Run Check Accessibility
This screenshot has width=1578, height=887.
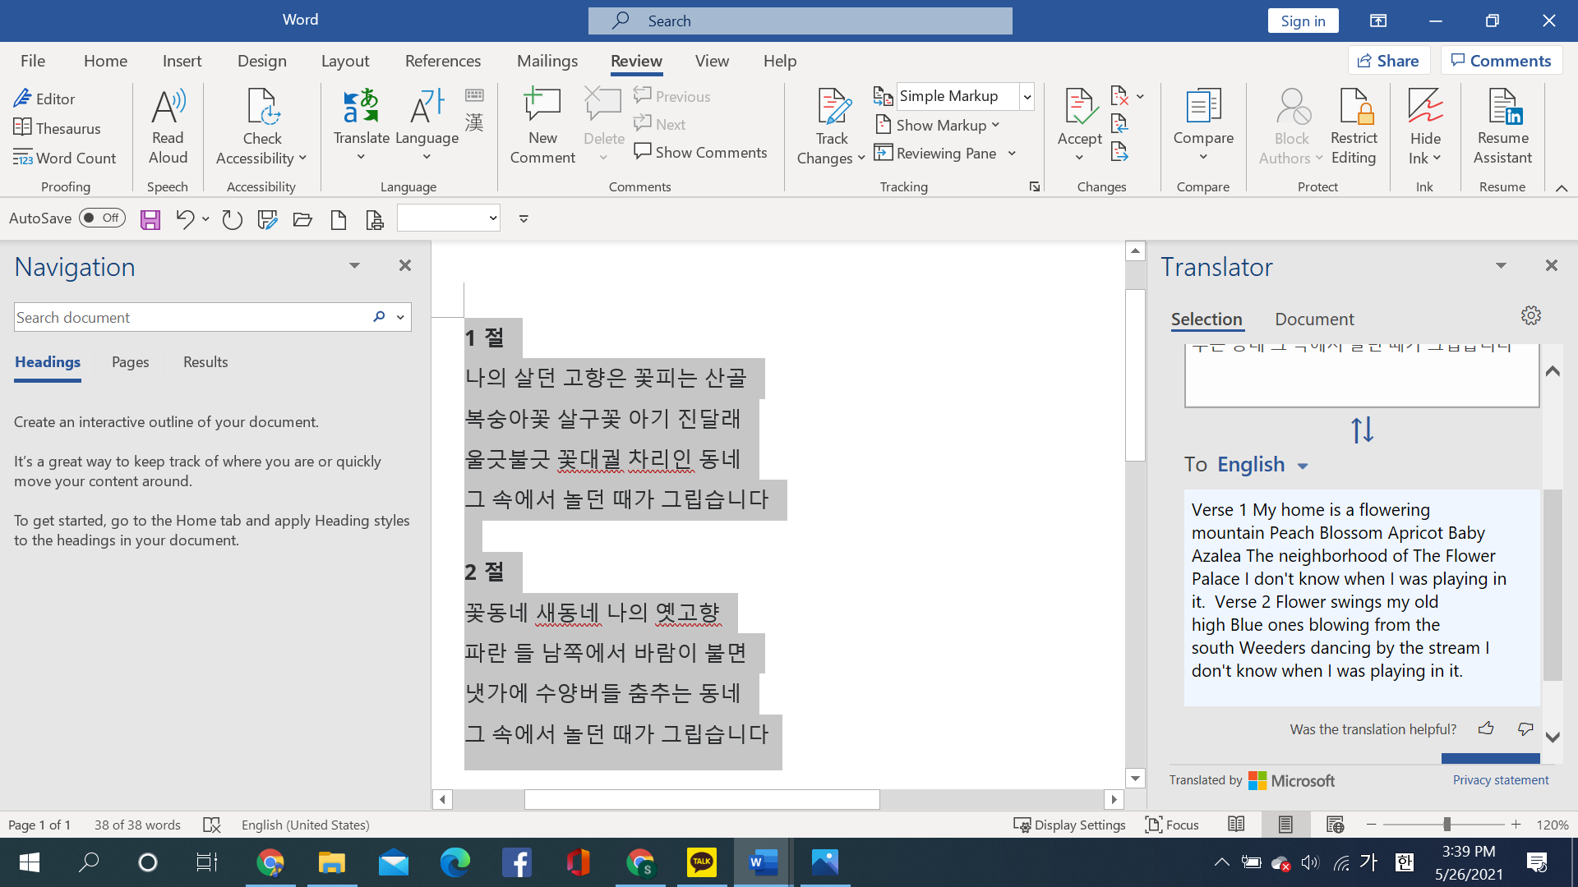(x=261, y=127)
